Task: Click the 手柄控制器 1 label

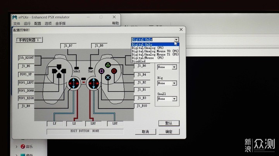Action: pyautogui.click(x=29, y=40)
